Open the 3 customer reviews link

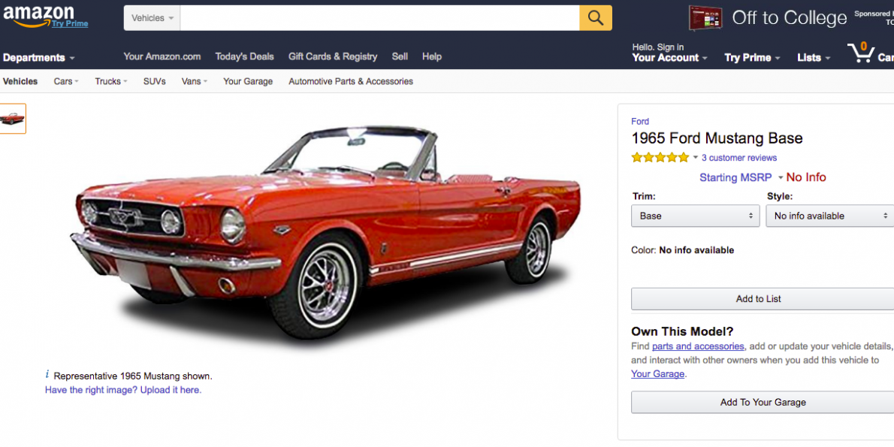coord(739,158)
